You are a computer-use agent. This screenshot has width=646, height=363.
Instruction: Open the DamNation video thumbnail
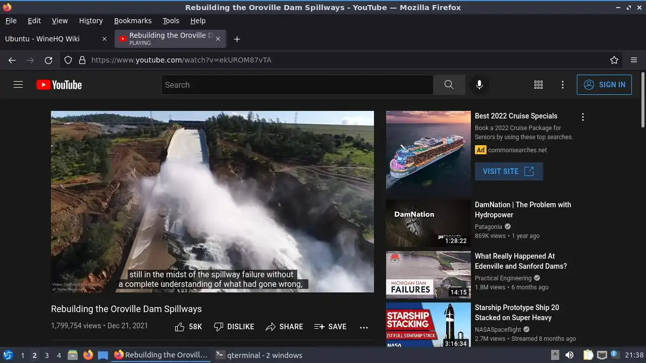[x=428, y=223]
